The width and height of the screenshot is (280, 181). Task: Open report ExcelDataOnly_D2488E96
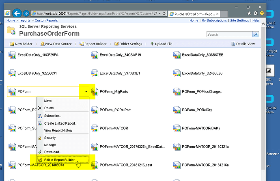pos(202,73)
